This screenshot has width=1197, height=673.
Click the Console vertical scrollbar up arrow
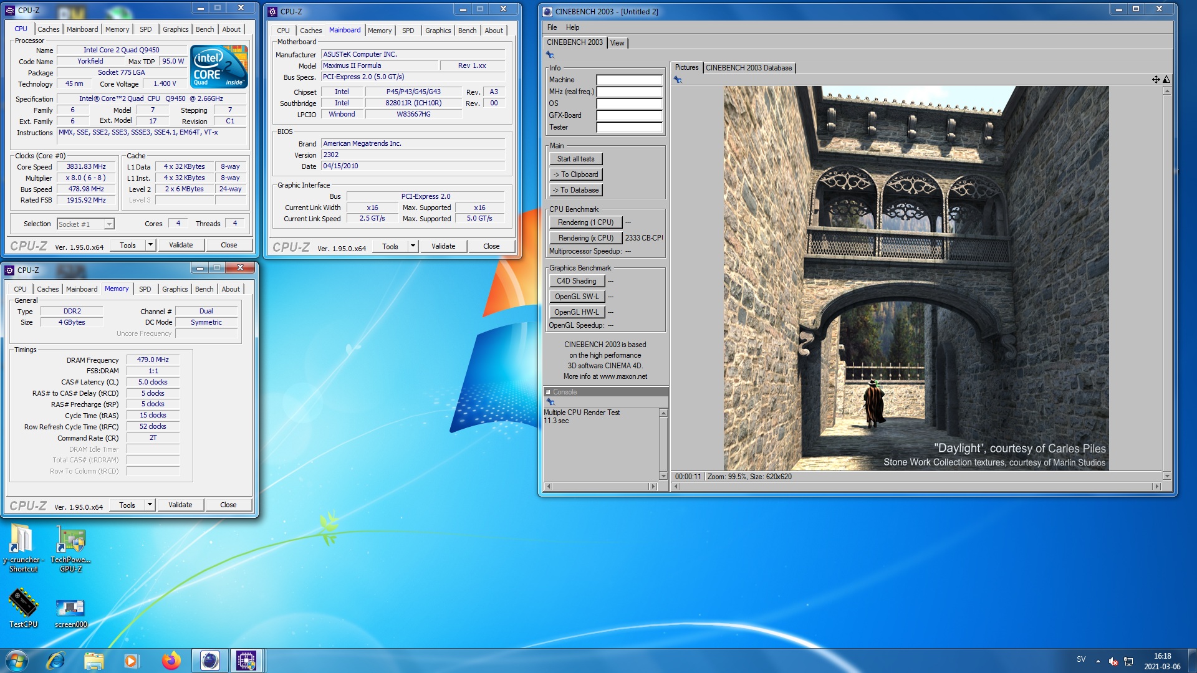tap(663, 413)
